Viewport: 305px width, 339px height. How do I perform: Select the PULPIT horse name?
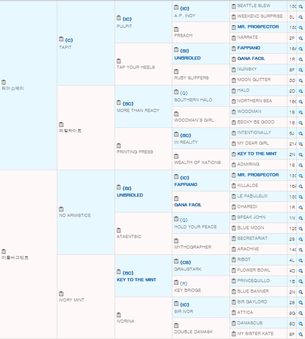point(124,26)
